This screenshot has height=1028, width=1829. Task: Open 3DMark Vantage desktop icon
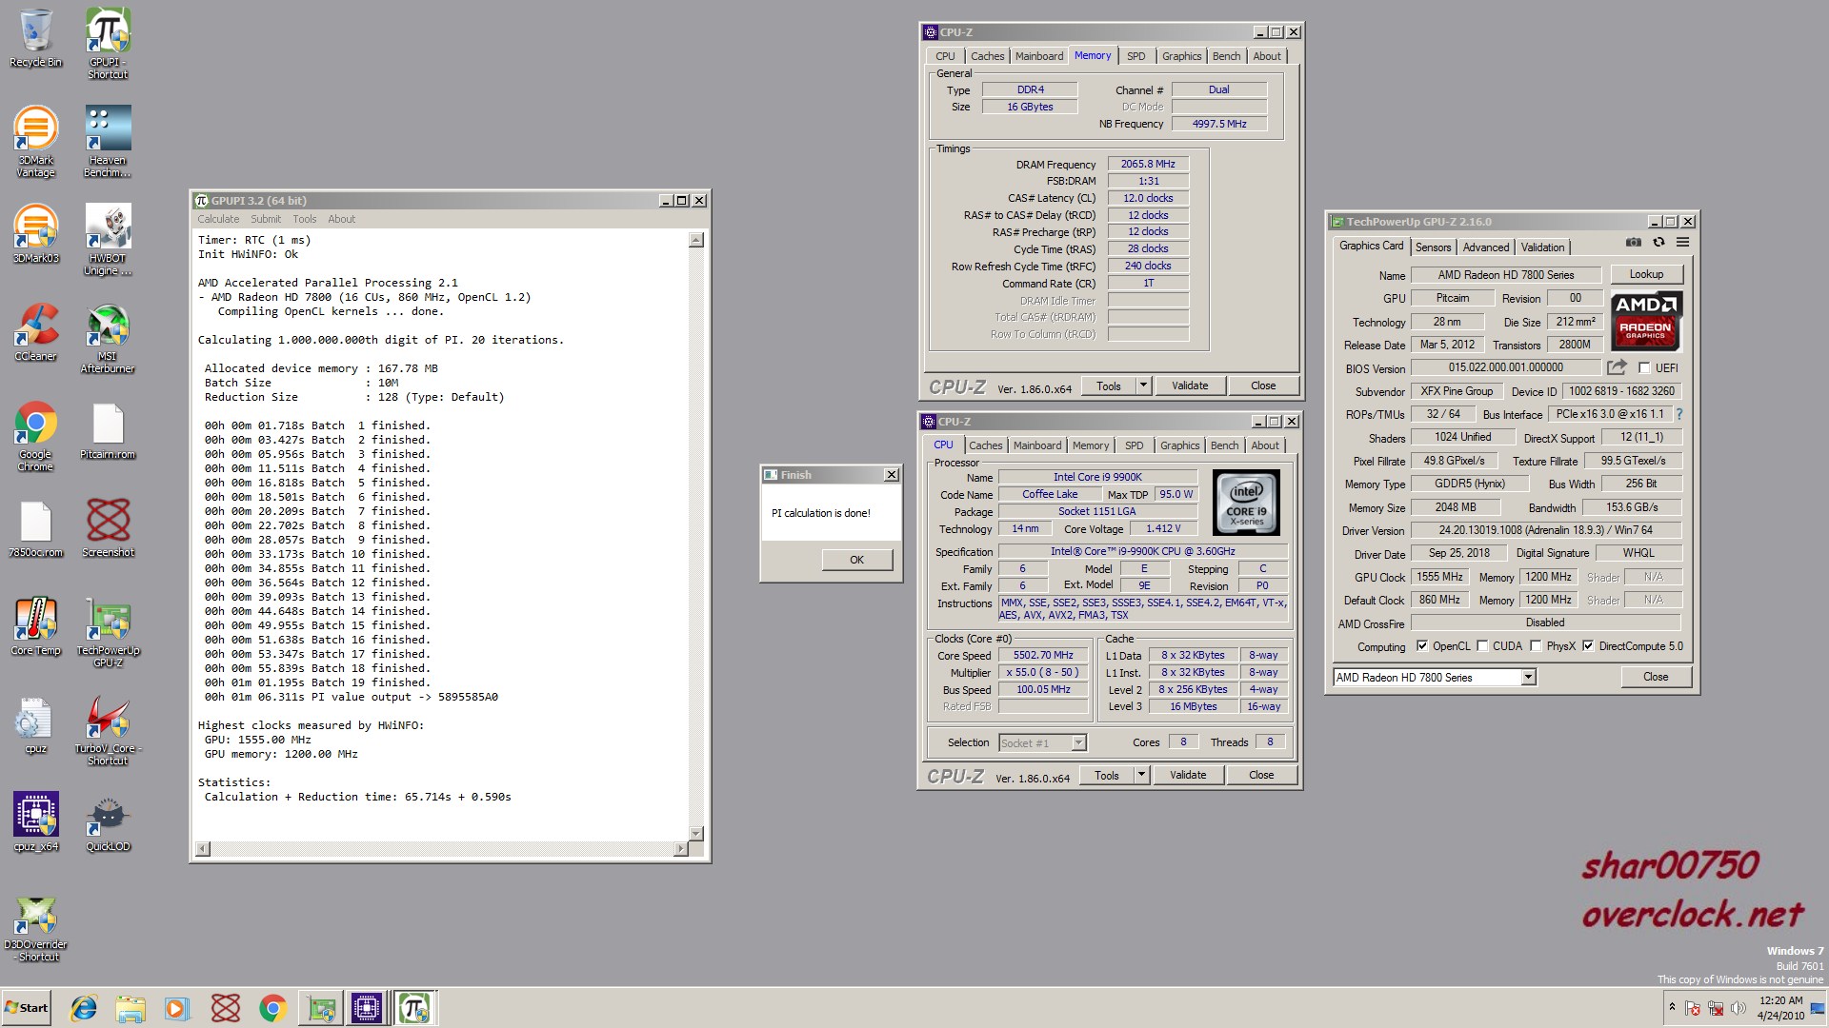35,141
